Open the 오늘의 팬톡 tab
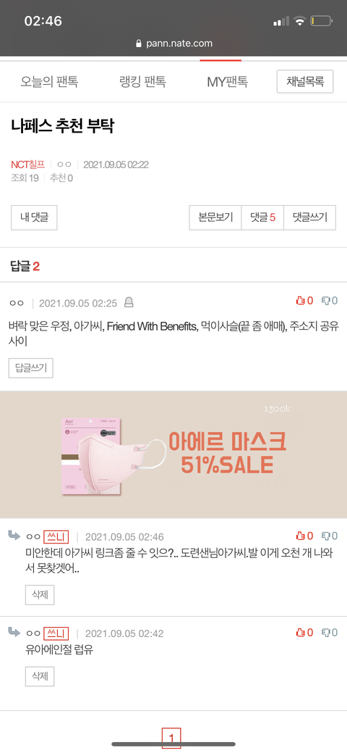347x753 pixels. pos(49,82)
